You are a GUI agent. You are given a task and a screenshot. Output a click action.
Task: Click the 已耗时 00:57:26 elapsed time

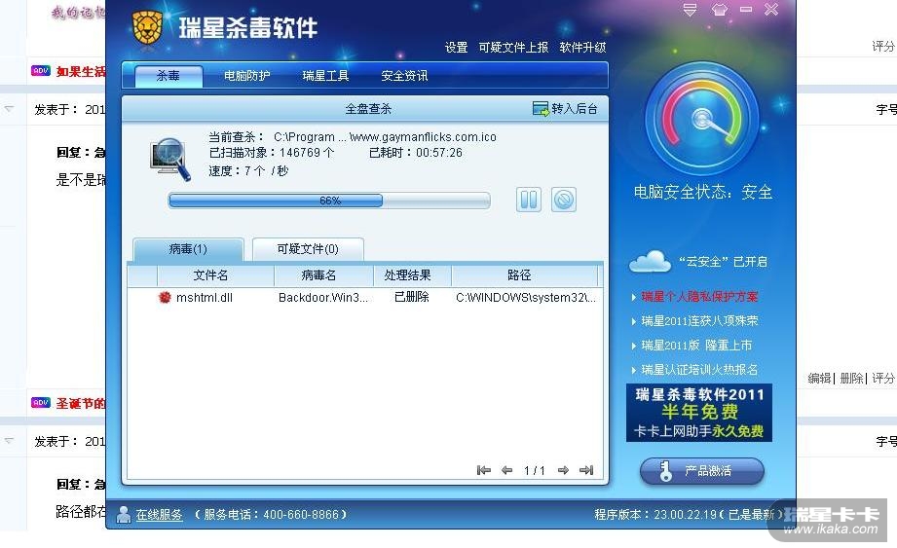point(416,153)
